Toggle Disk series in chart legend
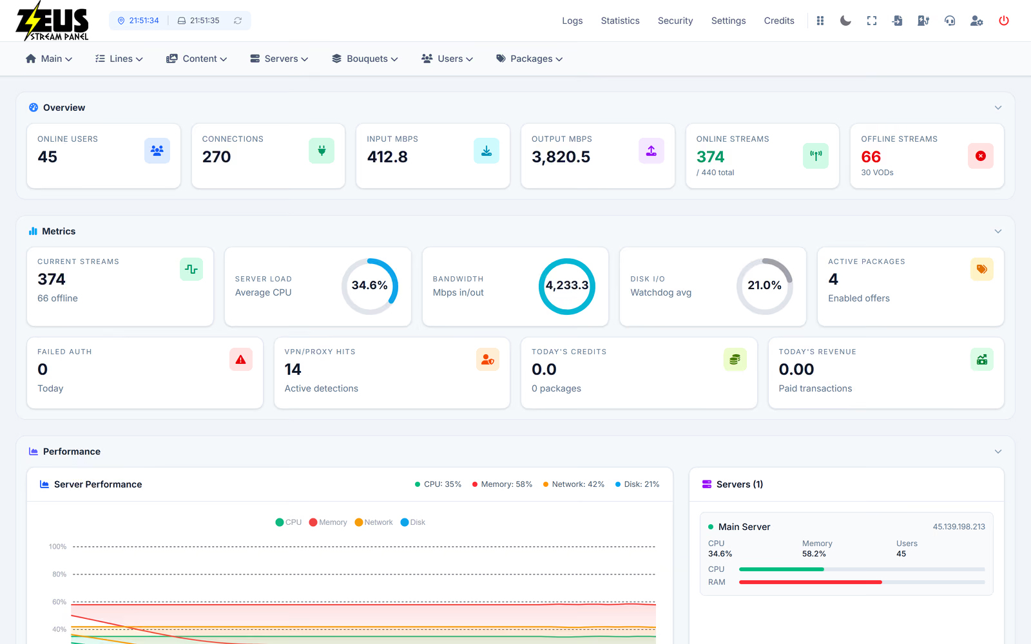 pos(413,522)
